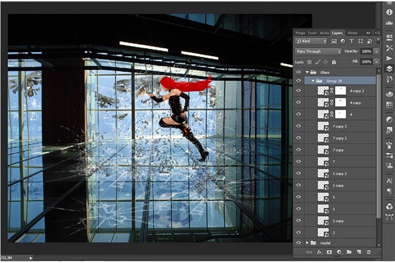Open the Channels dock icon
The height and width of the screenshot is (263, 395).
click(x=389, y=206)
